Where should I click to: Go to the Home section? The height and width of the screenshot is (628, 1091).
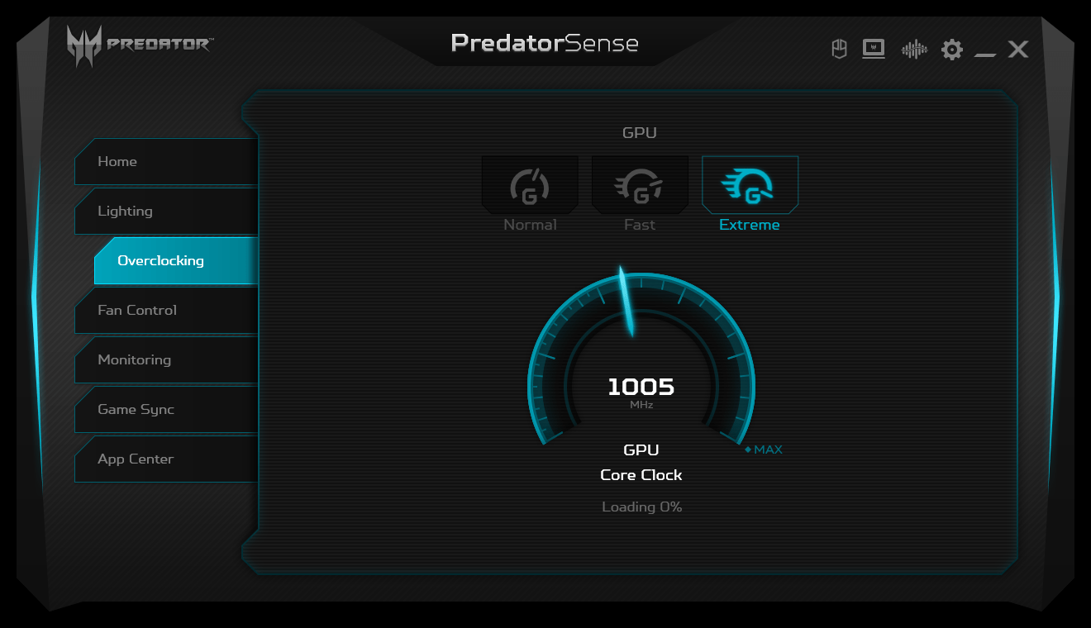coord(166,162)
